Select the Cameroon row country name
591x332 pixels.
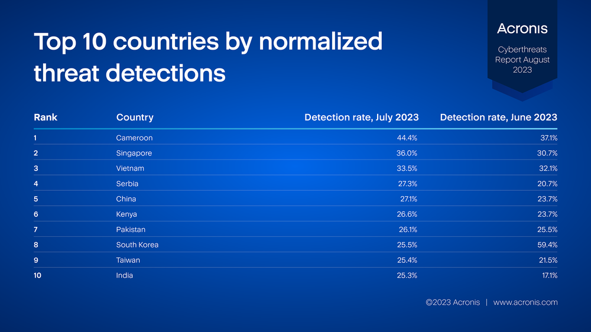[134, 138]
